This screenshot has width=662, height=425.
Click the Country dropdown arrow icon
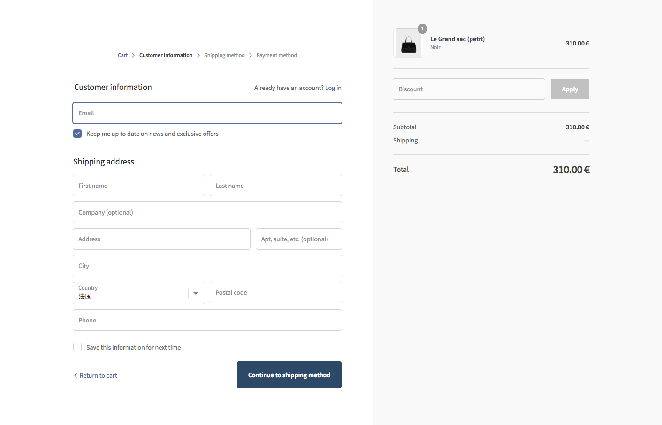tap(196, 292)
